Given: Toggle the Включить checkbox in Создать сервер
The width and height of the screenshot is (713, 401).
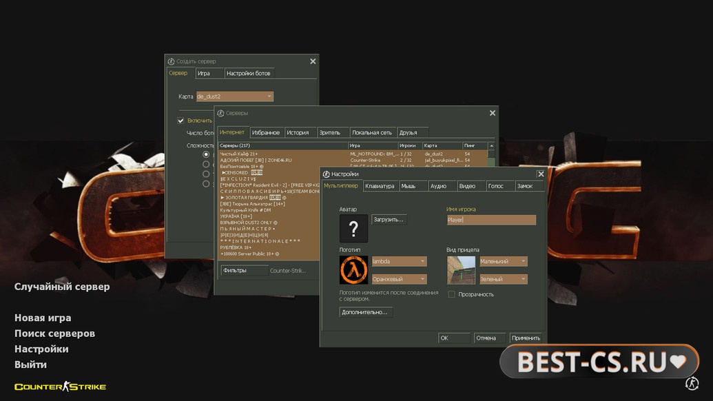Looking at the screenshot, I should pos(180,121).
